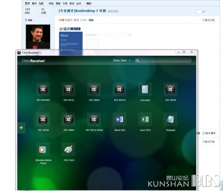This screenshot has width=223, height=191.
Task: Tick the 帖子操作 checkbox
Action: pos(204,133)
